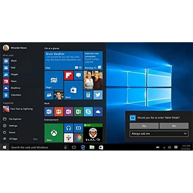Launch Microsoft Edge from the taskbar
Screen dimensions: 193x193
click(x=83, y=147)
